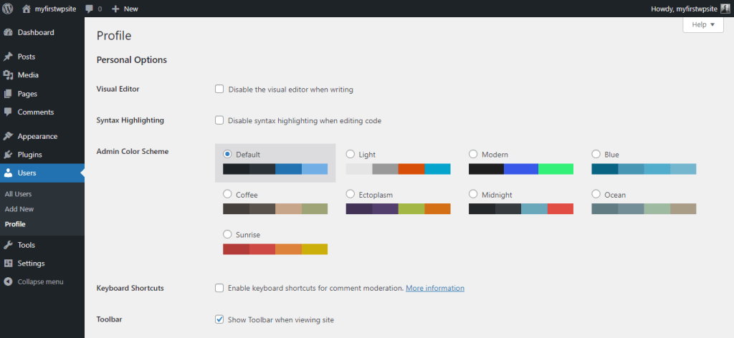Select the Ocean color scheme radio
This screenshot has height=338, width=734.
pyautogui.click(x=596, y=193)
